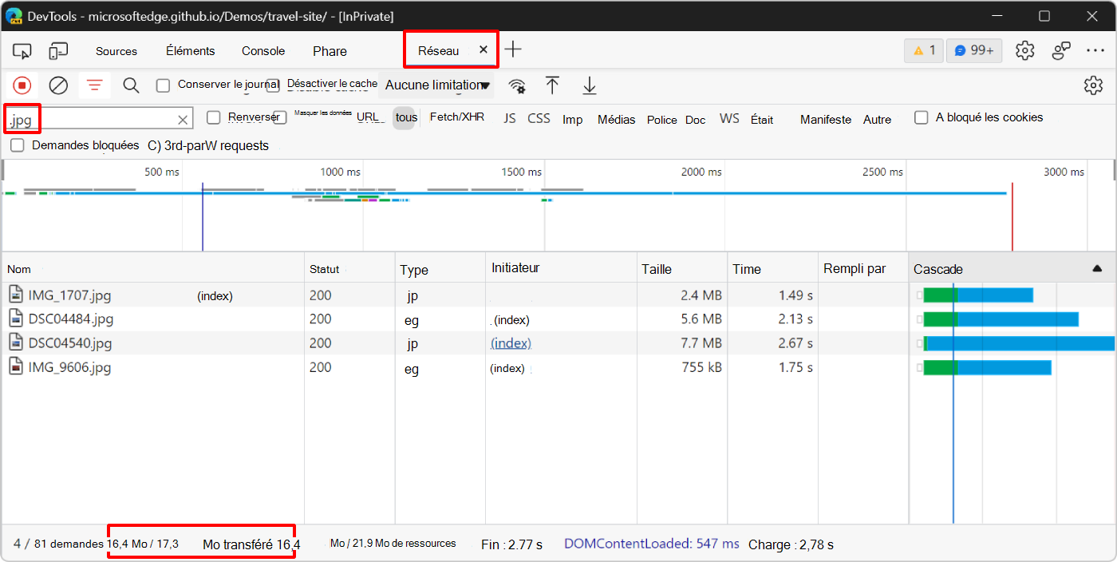Toggle the filter bar icon

pos(95,85)
